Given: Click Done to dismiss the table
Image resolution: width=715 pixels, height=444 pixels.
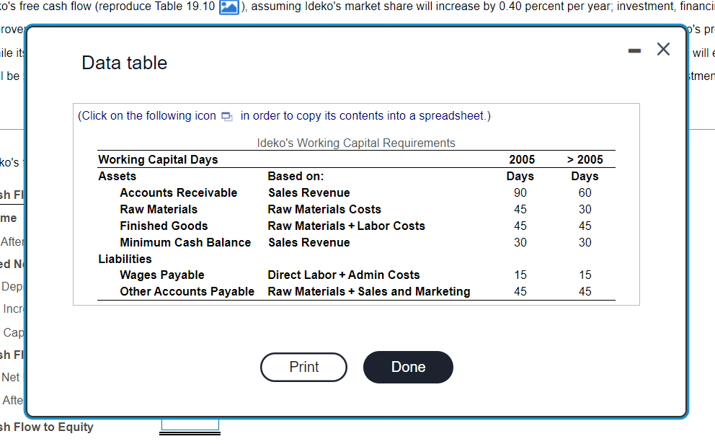Looking at the screenshot, I should point(408,367).
